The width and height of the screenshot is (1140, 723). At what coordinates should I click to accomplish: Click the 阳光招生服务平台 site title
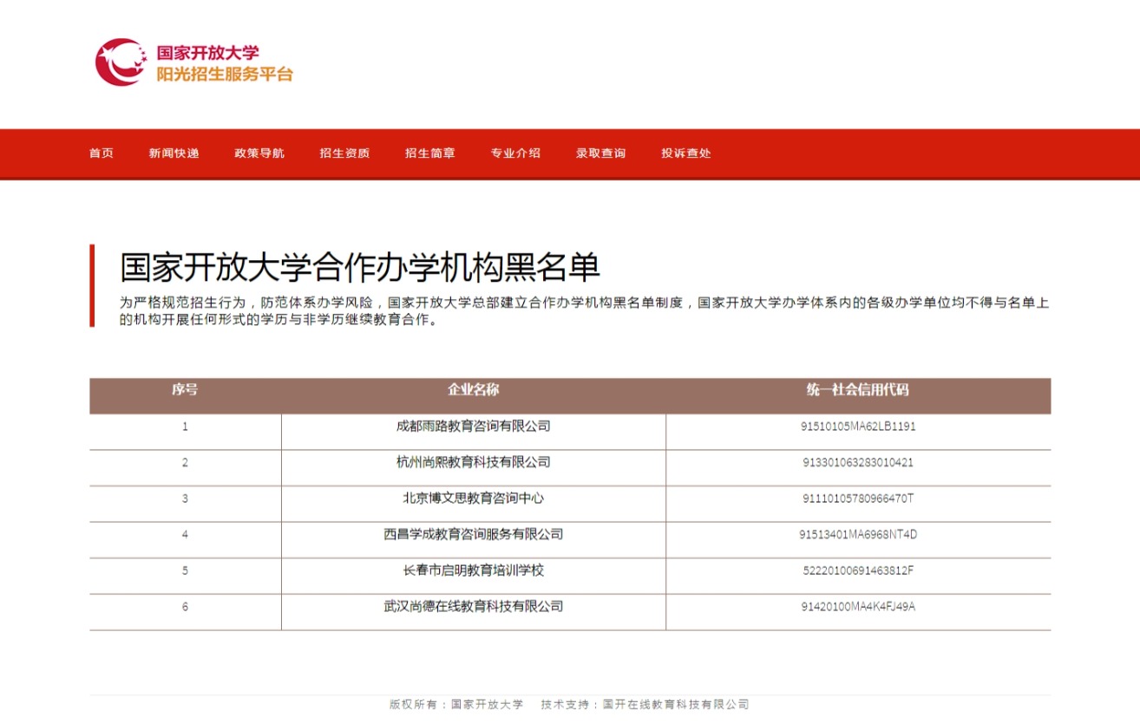(x=225, y=74)
